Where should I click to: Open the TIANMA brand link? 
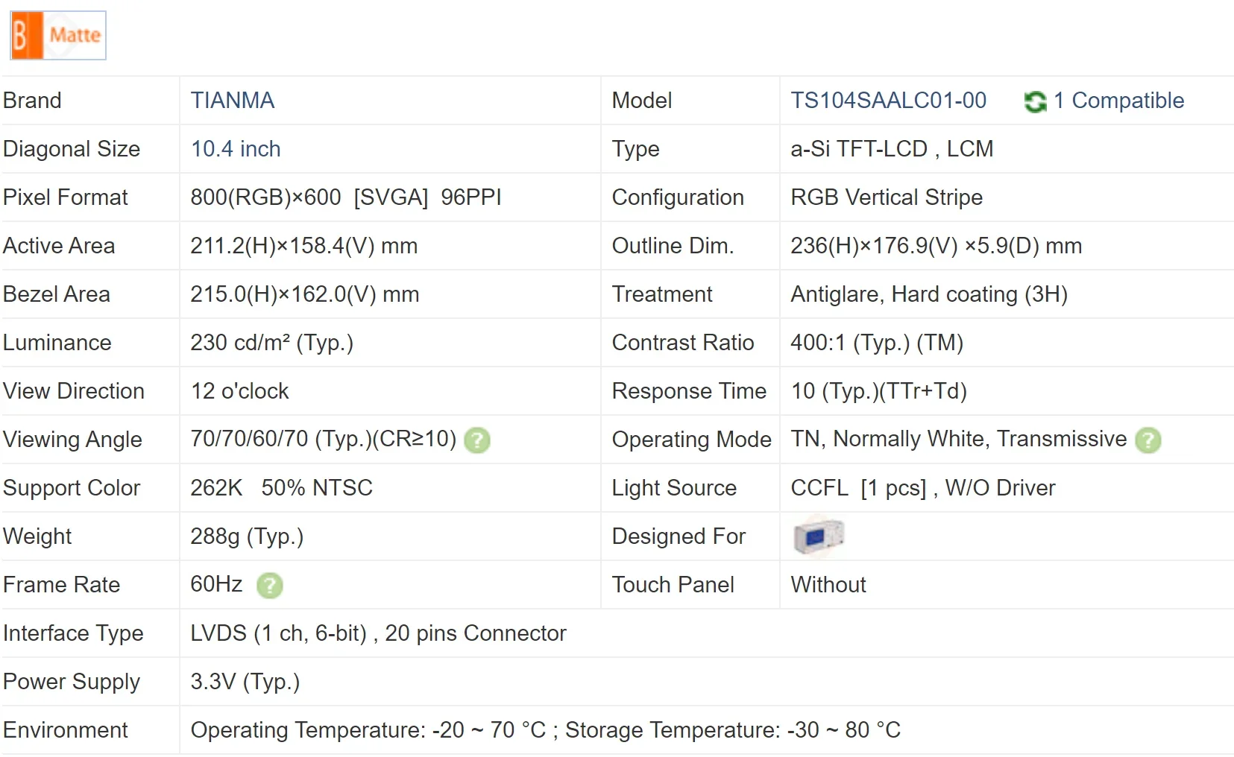pos(232,101)
